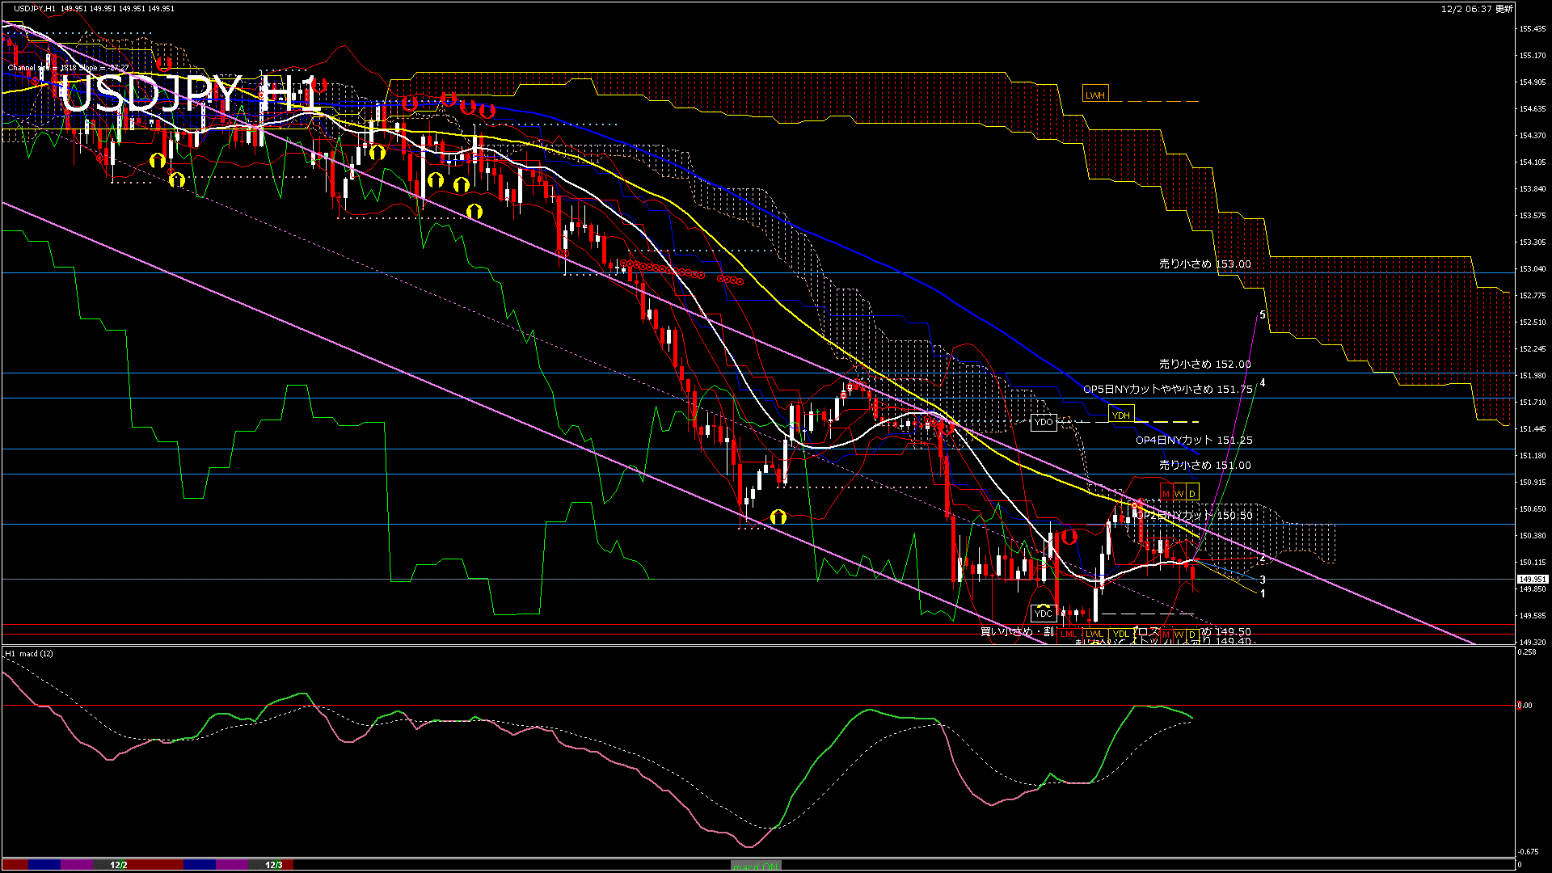The width and height of the screenshot is (1552, 873).
Task: Click the LWH last-week-high label
Action: click(1094, 95)
